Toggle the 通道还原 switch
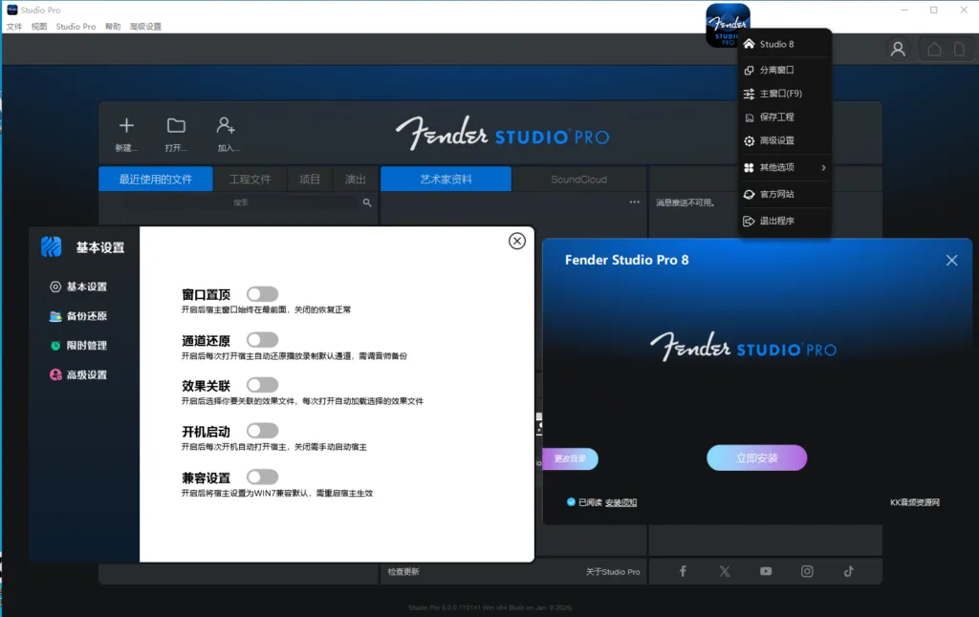Viewport: 979px width, 617px height. pyautogui.click(x=262, y=339)
